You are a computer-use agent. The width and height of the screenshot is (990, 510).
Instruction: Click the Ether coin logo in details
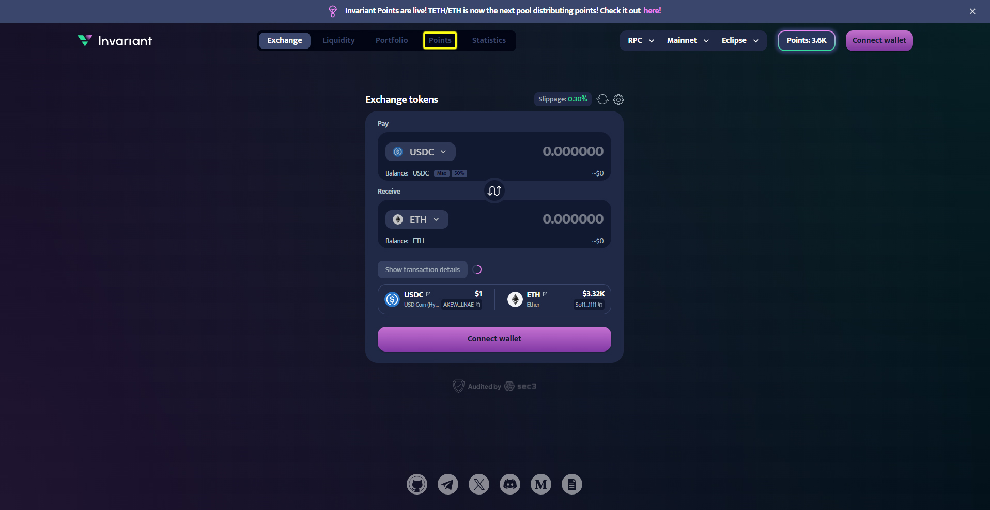coord(515,299)
